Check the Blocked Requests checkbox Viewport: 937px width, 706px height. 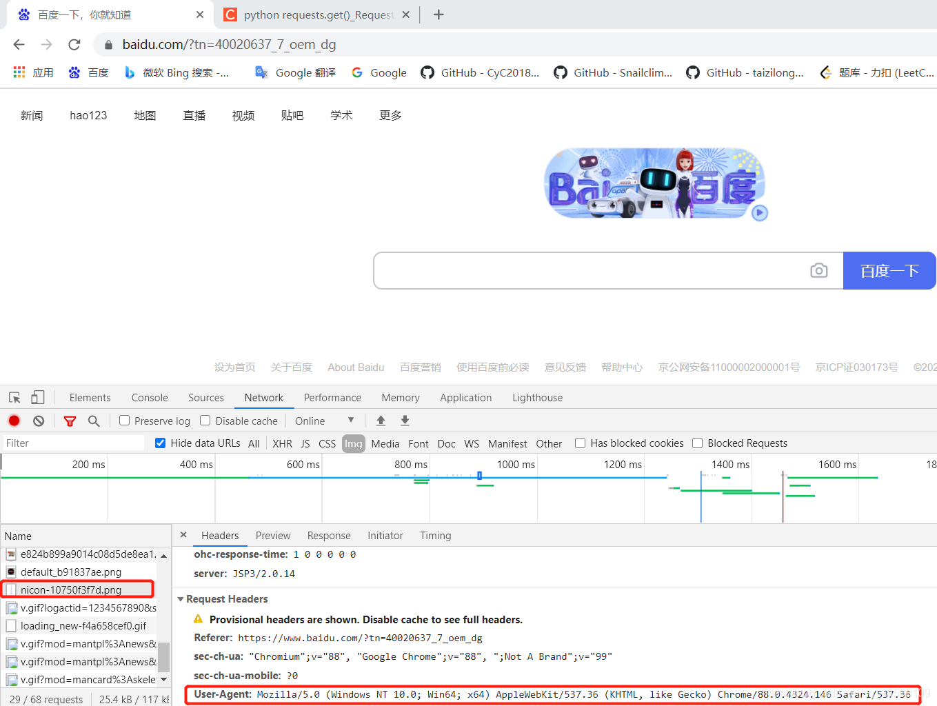pos(698,443)
